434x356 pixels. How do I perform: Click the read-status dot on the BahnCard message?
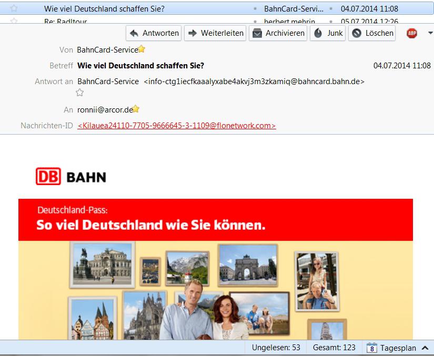[255, 9]
